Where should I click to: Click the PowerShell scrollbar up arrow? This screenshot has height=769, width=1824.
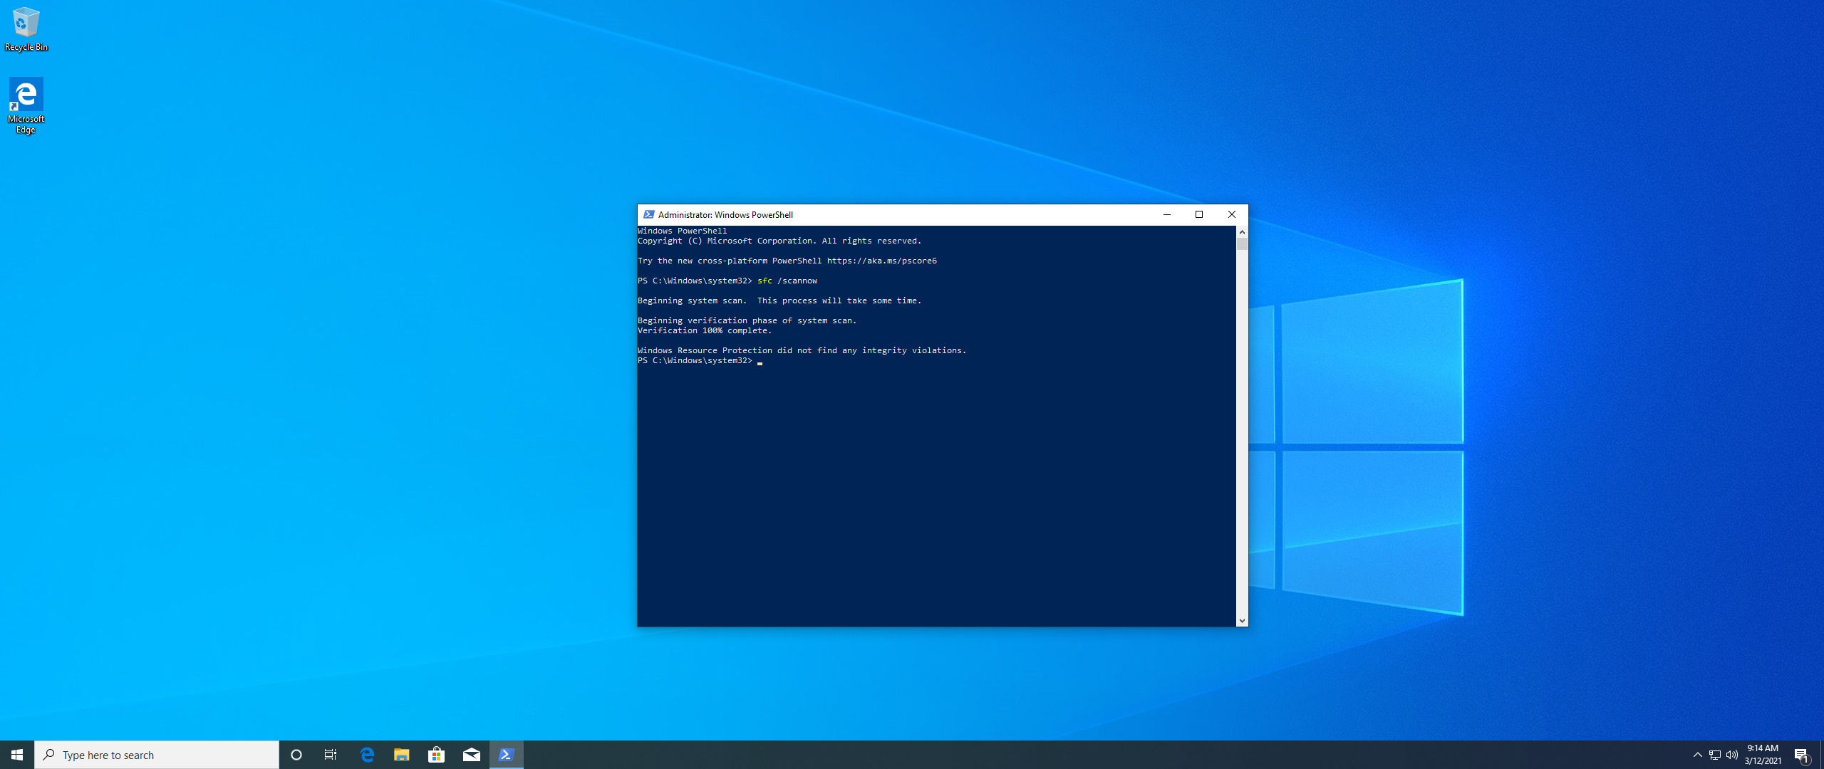tap(1242, 232)
